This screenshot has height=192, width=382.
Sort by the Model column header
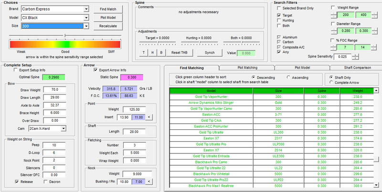coord(211,91)
